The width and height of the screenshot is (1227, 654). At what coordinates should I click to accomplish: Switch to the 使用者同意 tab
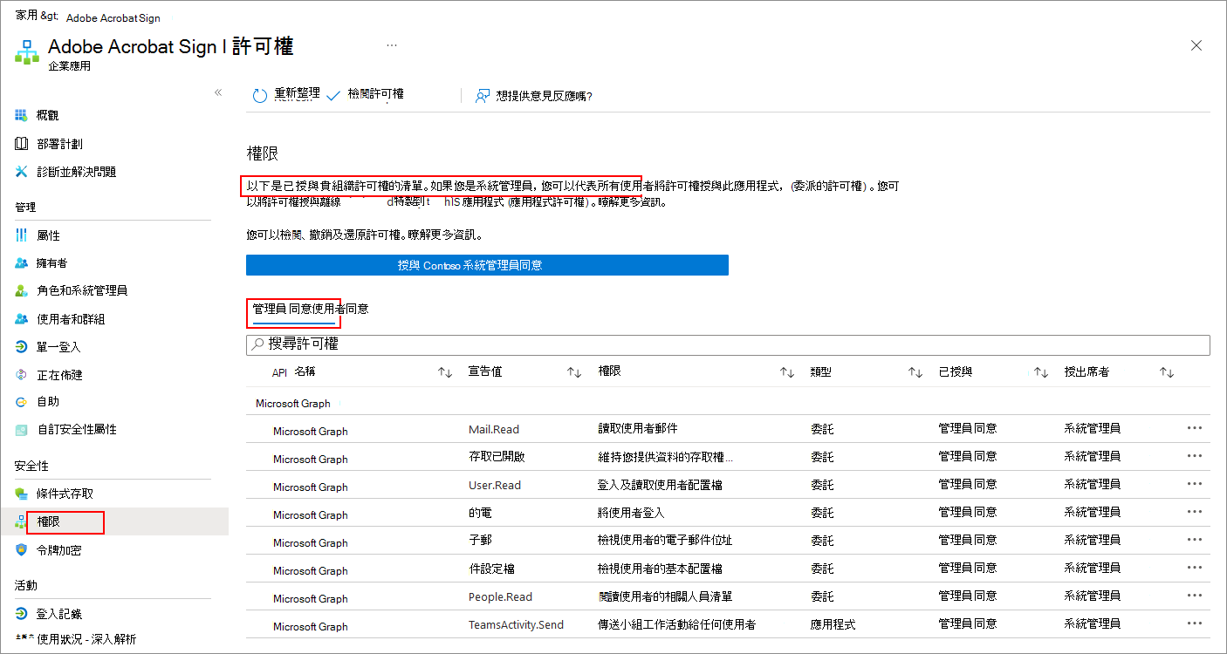339,309
